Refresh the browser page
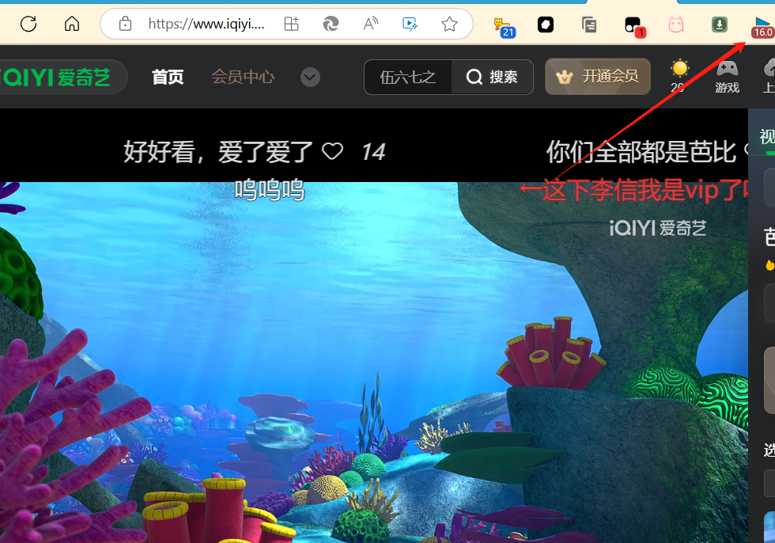 pyautogui.click(x=28, y=24)
